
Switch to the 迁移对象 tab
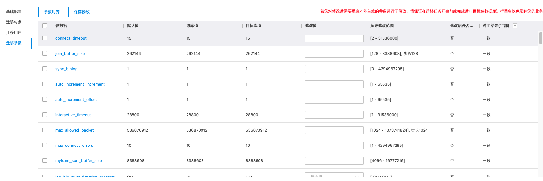click(14, 22)
